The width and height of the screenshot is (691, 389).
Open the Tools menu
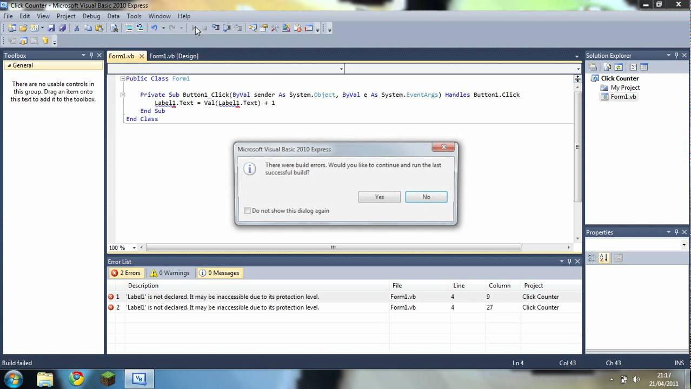pyautogui.click(x=134, y=16)
